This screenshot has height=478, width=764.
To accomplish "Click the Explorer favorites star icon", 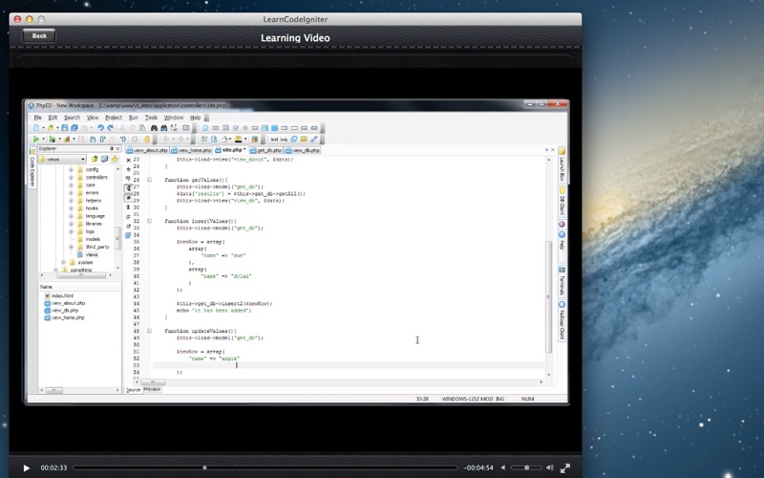I will point(115,159).
